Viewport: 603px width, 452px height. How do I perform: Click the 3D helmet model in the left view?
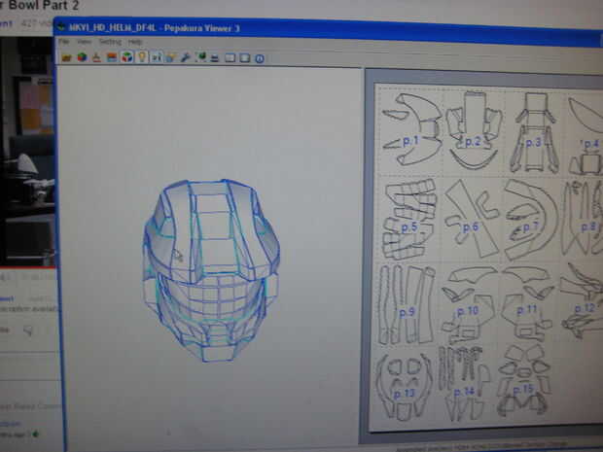point(211,270)
